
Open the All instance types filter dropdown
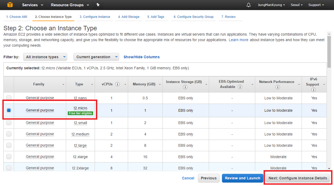click(x=45, y=57)
